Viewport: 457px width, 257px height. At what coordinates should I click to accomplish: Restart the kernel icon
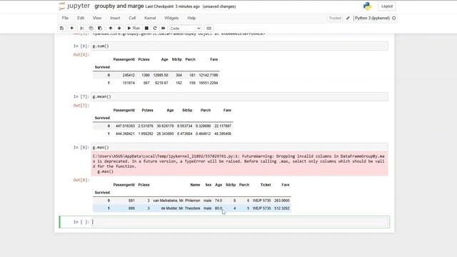click(x=155, y=29)
